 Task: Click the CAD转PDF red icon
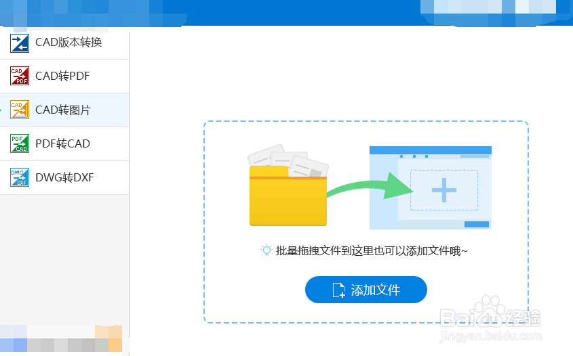coord(20,76)
